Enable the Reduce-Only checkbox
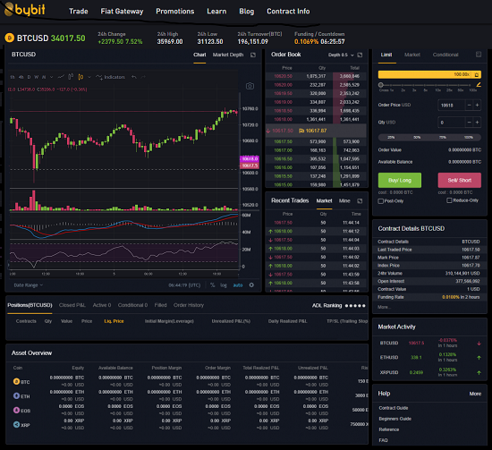 449,200
